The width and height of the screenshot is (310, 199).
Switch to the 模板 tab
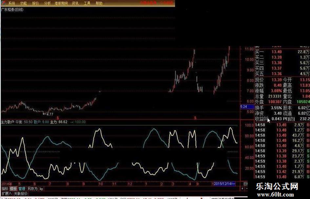(x=13, y=189)
